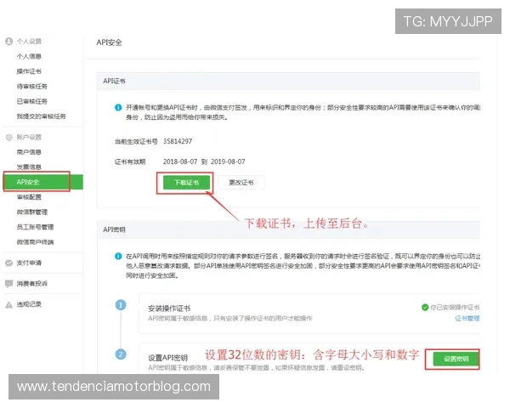Click the 个人设置 person icon
Viewport: 510px width, 408px height.
pos(9,42)
